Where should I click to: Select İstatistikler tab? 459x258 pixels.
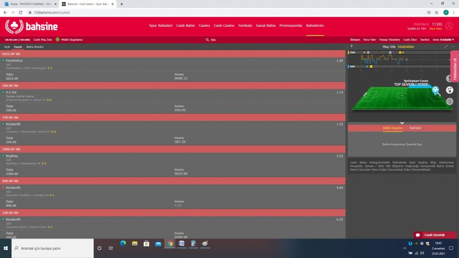(x=406, y=47)
